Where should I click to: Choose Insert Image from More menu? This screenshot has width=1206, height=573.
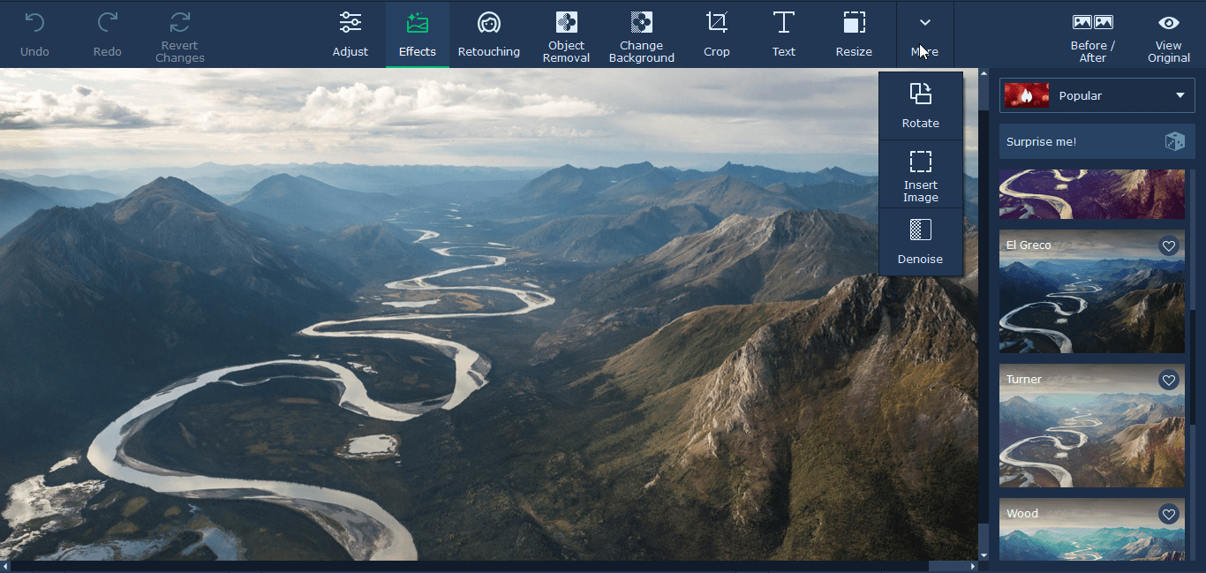[x=921, y=175]
